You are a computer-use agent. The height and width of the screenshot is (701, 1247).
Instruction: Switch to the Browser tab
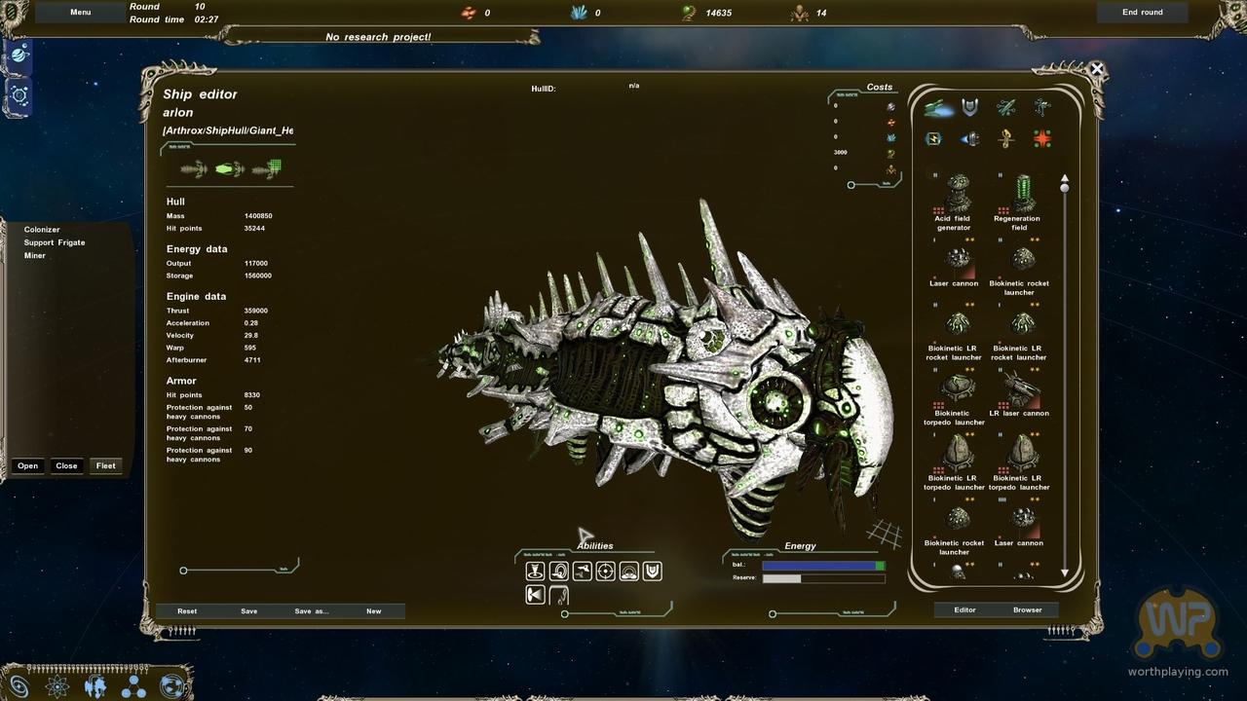click(1027, 610)
